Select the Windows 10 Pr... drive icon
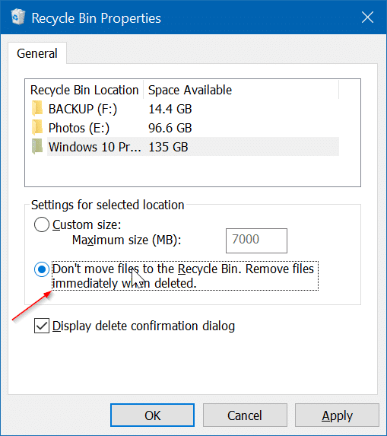The width and height of the screenshot is (387, 436). [x=37, y=147]
